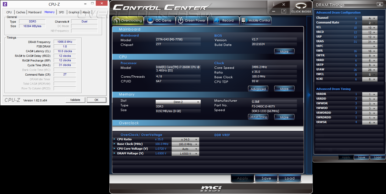Image resolution: width=386 pixels, height=194 pixels.
Task: Open the tRRDD dropdown
Action: click(x=370, y=99)
